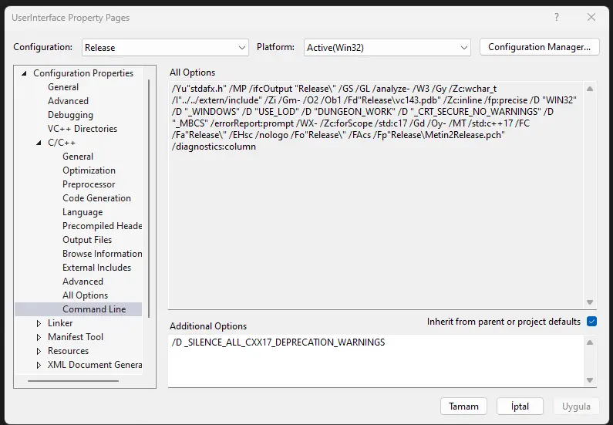Select Optimization under C/C++
This screenshot has height=425, width=613.
click(89, 170)
